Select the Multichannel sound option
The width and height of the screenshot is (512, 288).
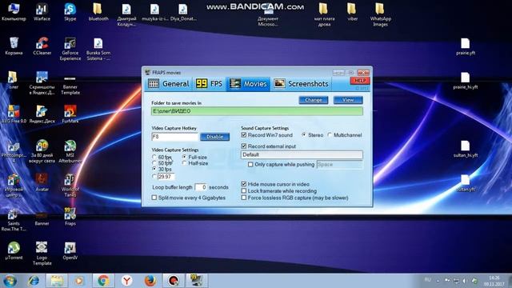point(330,135)
